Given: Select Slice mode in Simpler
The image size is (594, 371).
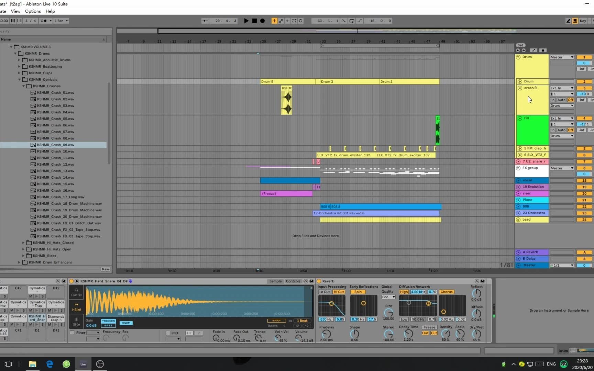Looking at the screenshot, I should 76,322.
